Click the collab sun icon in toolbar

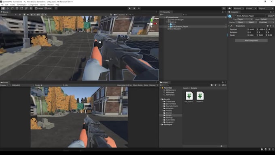pos(224,8)
